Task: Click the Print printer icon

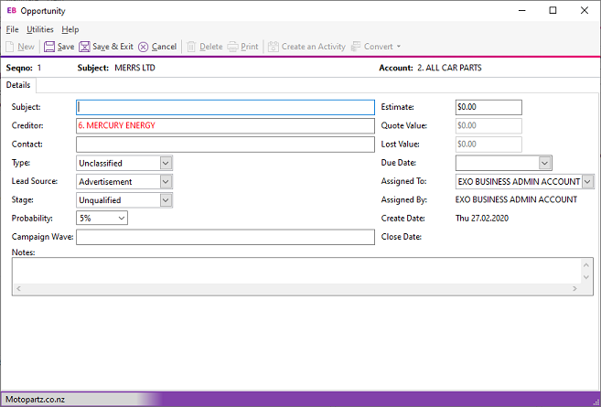Action: (x=232, y=47)
